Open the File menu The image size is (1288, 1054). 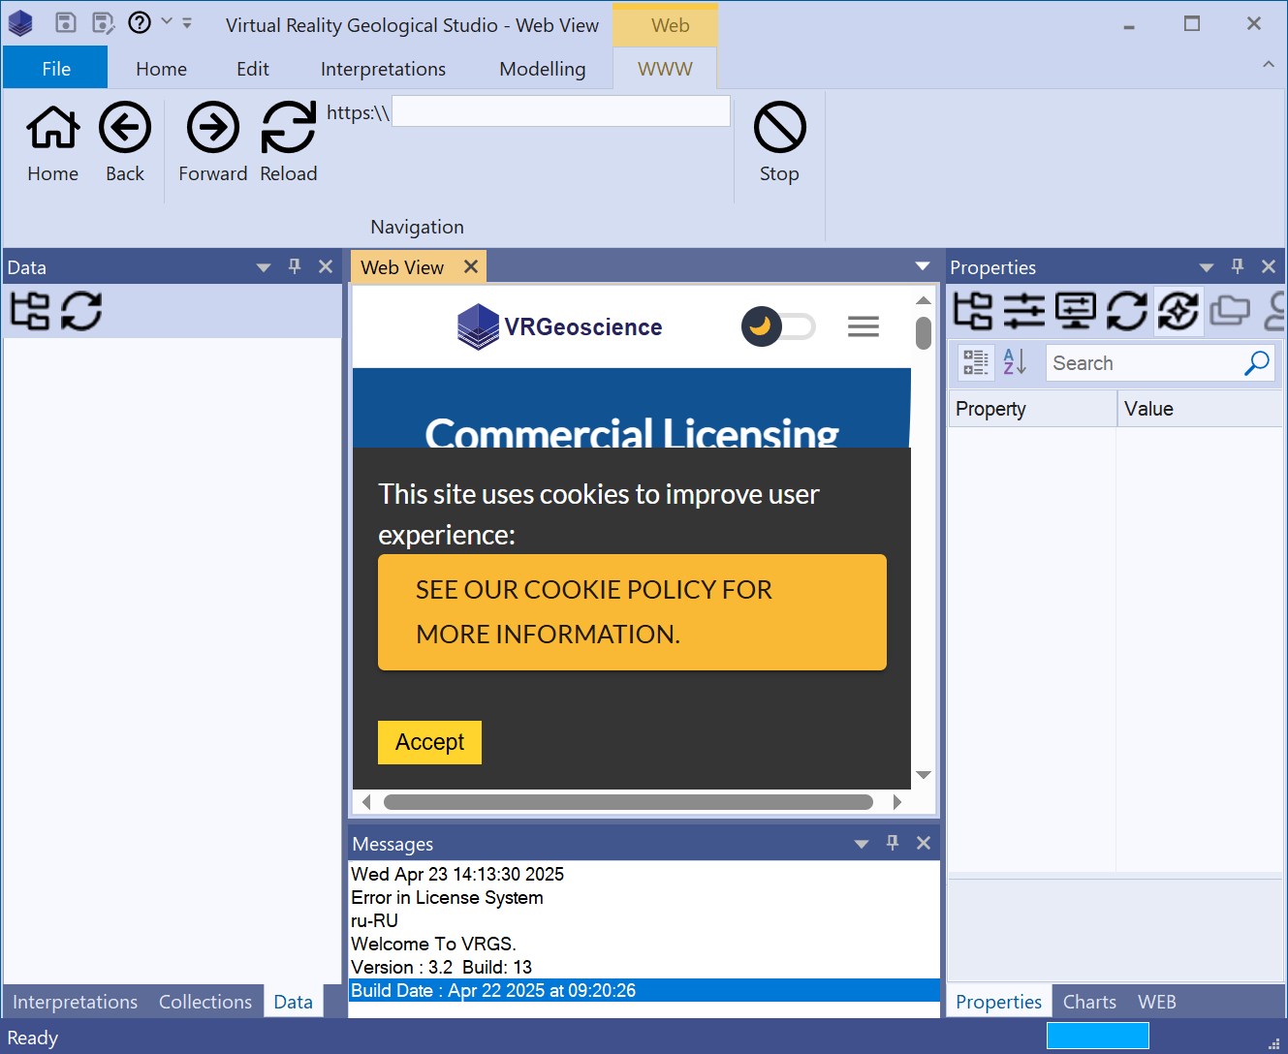click(56, 69)
